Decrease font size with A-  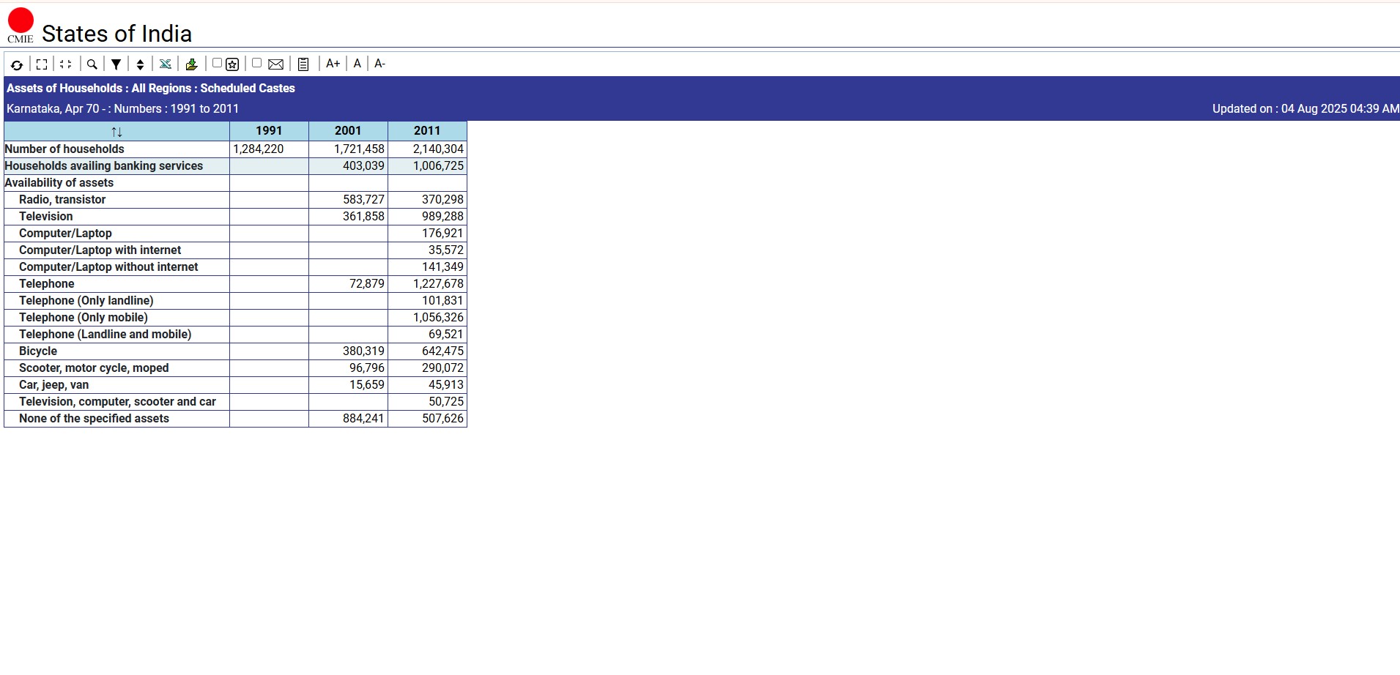[x=379, y=64]
